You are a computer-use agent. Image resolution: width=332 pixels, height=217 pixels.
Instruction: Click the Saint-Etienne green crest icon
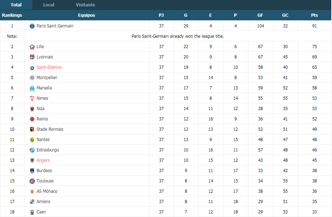pyautogui.click(x=32, y=68)
